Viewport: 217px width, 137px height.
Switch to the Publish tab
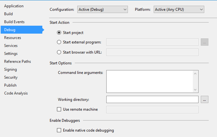pyautogui.click(x=10, y=85)
